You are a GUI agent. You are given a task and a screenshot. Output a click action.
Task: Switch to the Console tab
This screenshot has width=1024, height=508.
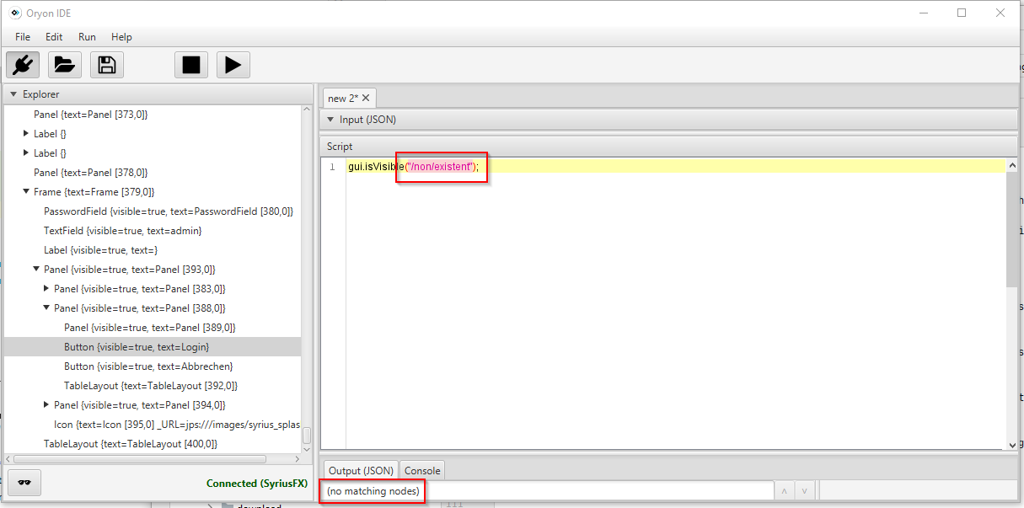coord(421,471)
